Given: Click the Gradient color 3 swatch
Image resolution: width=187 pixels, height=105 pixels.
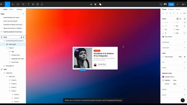Looking at the screenshot, I should tap(163, 77).
